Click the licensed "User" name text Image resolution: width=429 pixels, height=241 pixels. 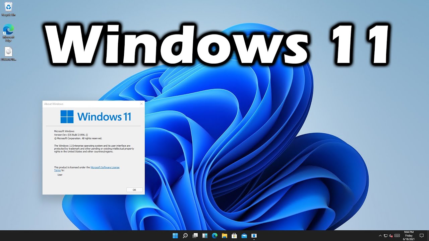tap(60, 175)
